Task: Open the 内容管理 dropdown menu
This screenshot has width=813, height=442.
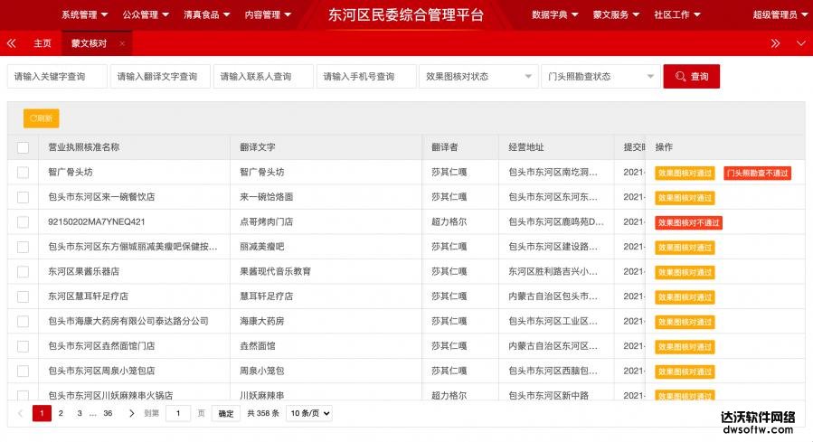Action: click(x=268, y=14)
